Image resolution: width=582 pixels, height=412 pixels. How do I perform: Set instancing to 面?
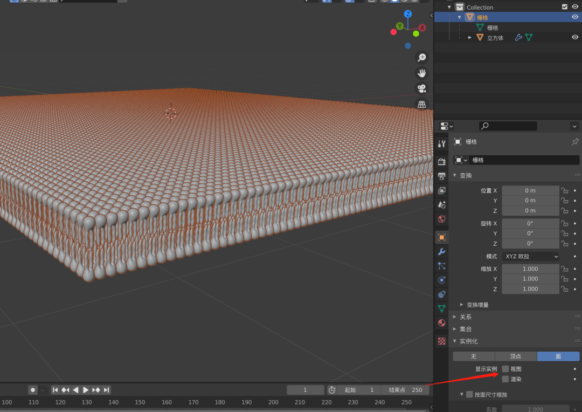[558, 356]
